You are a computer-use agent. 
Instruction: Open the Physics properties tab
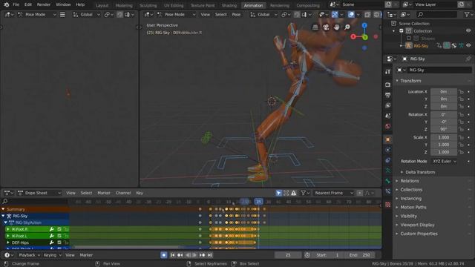(x=387, y=150)
